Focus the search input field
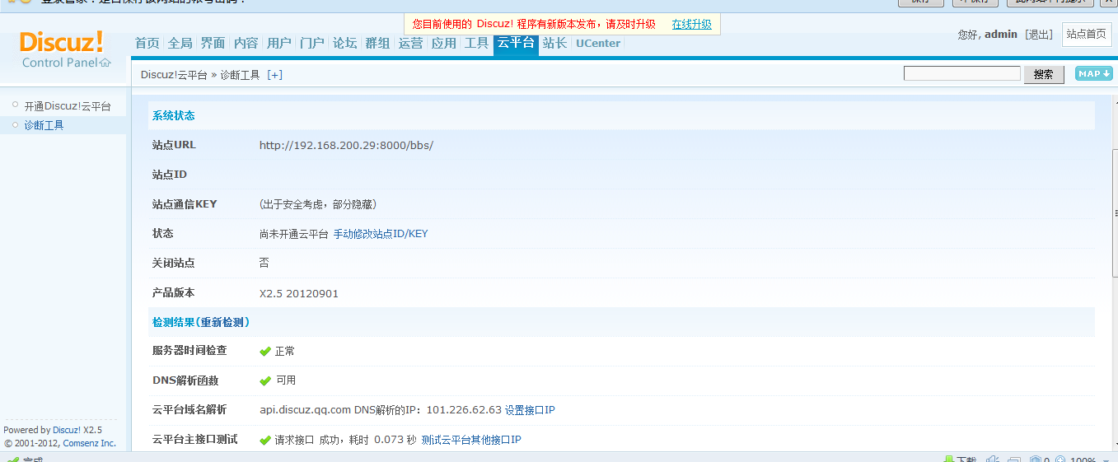This screenshot has width=1118, height=462. (962, 73)
